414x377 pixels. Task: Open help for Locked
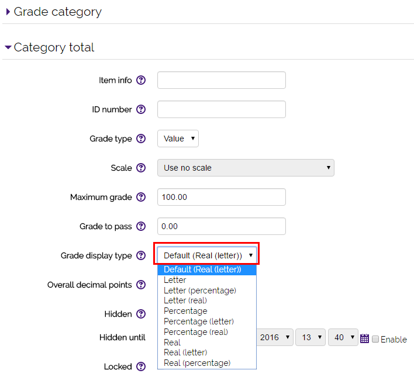point(141,366)
